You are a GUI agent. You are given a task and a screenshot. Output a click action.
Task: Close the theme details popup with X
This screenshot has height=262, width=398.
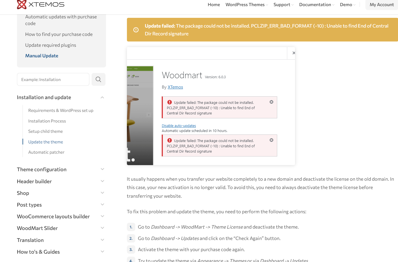(x=294, y=53)
